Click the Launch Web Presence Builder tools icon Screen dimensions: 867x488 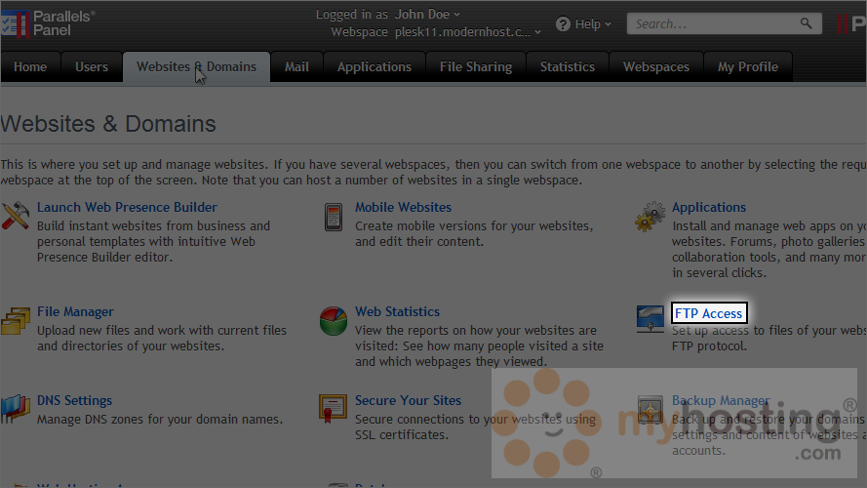(x=16, y=216)
